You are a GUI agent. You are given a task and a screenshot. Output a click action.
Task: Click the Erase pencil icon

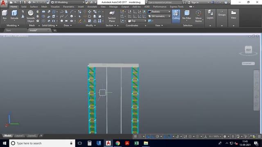point(80,21)
